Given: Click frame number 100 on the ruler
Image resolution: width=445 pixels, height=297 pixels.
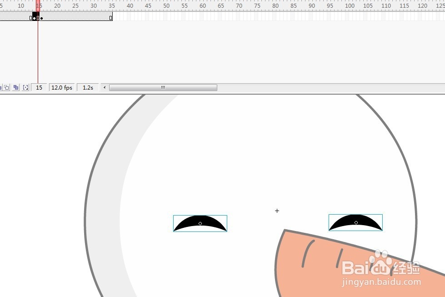Looking at the screenshot, I should tap(350, 5).
